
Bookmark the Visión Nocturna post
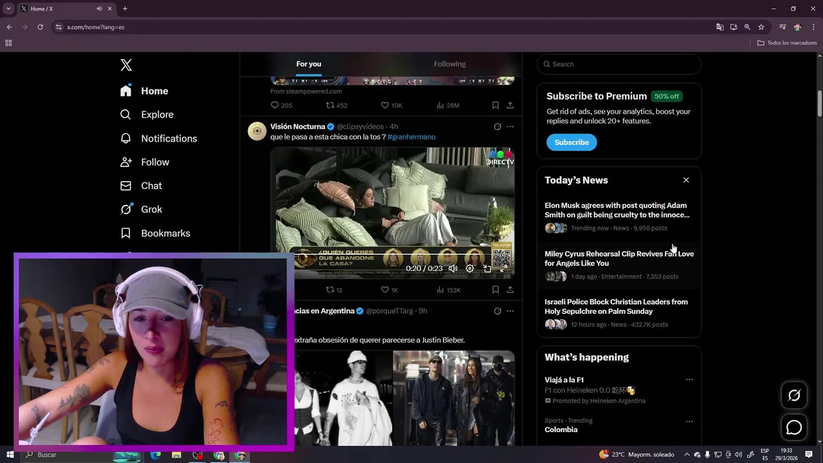click(x=495, y=290)
